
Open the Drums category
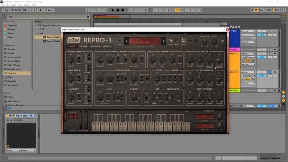click(11, 53)
